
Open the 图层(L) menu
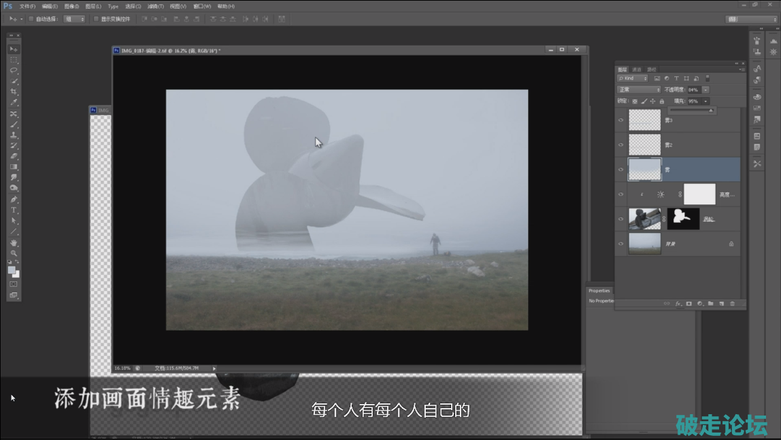pos(93,6)
